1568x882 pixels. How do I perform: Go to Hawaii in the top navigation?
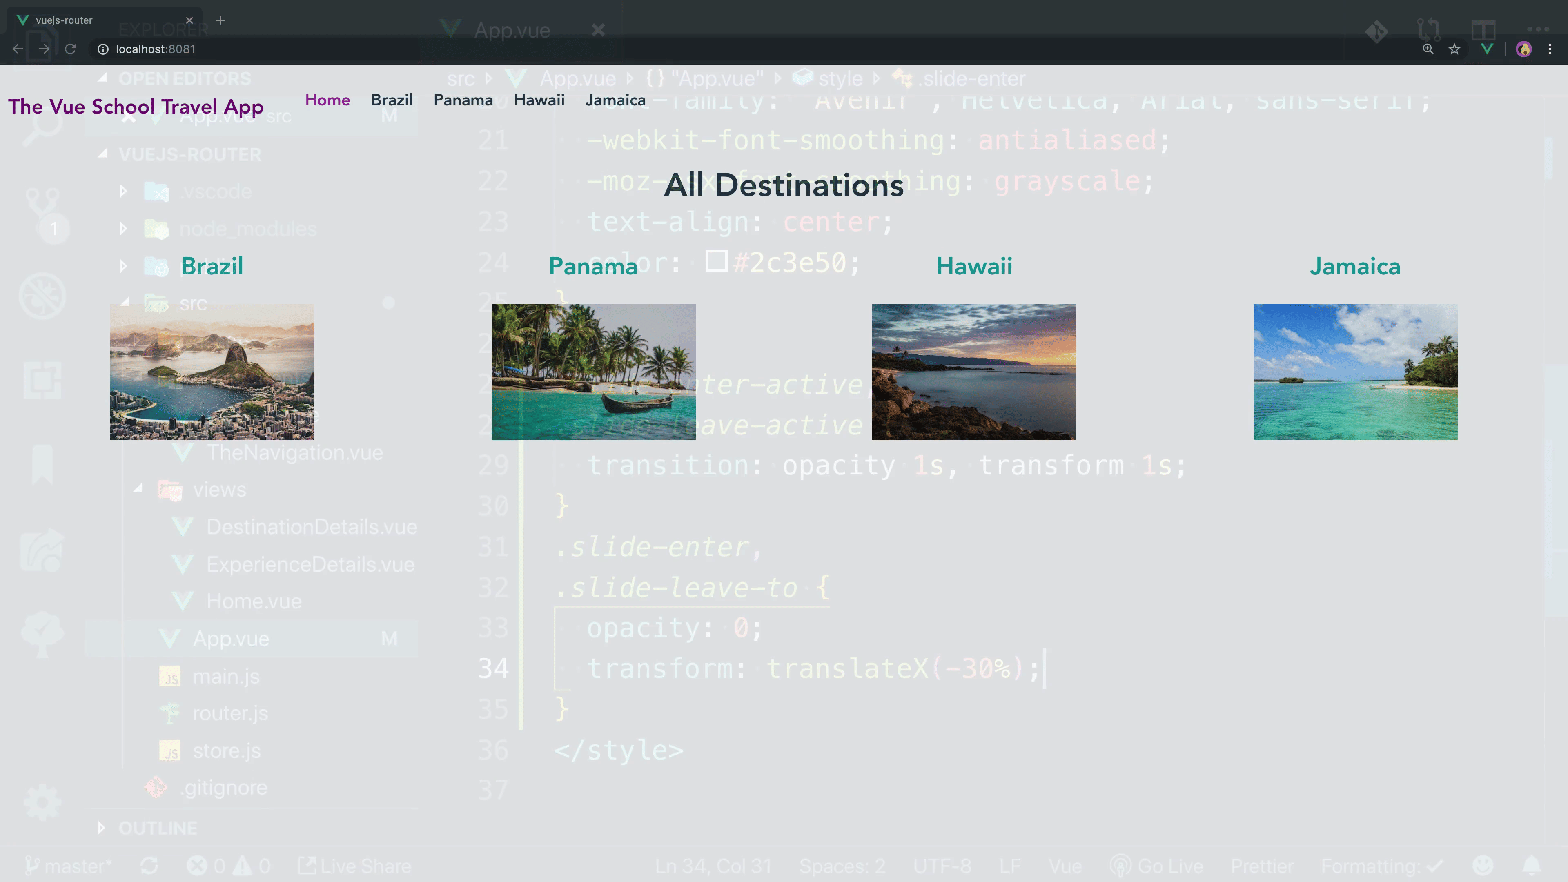[539, 100]
